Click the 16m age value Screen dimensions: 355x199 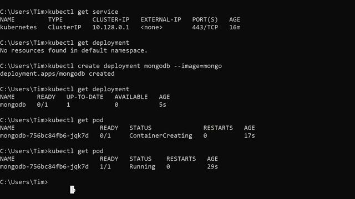click(235, 27)
